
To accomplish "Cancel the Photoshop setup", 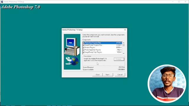I will (x=120, y=74).
